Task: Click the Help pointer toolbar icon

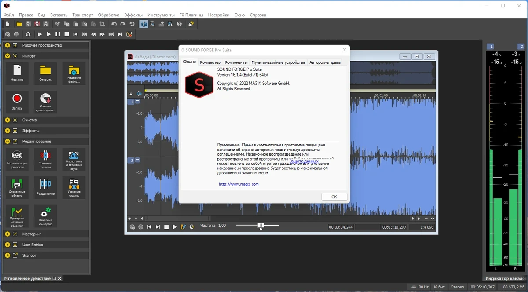Action: pyautogui.click(x=191, y=24)
